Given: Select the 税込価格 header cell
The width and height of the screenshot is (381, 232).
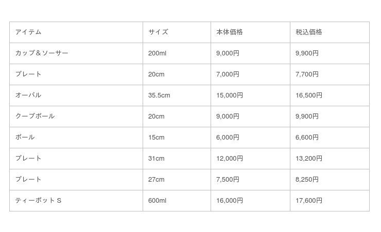Looking at the screenshot, I should click(308, 32).
